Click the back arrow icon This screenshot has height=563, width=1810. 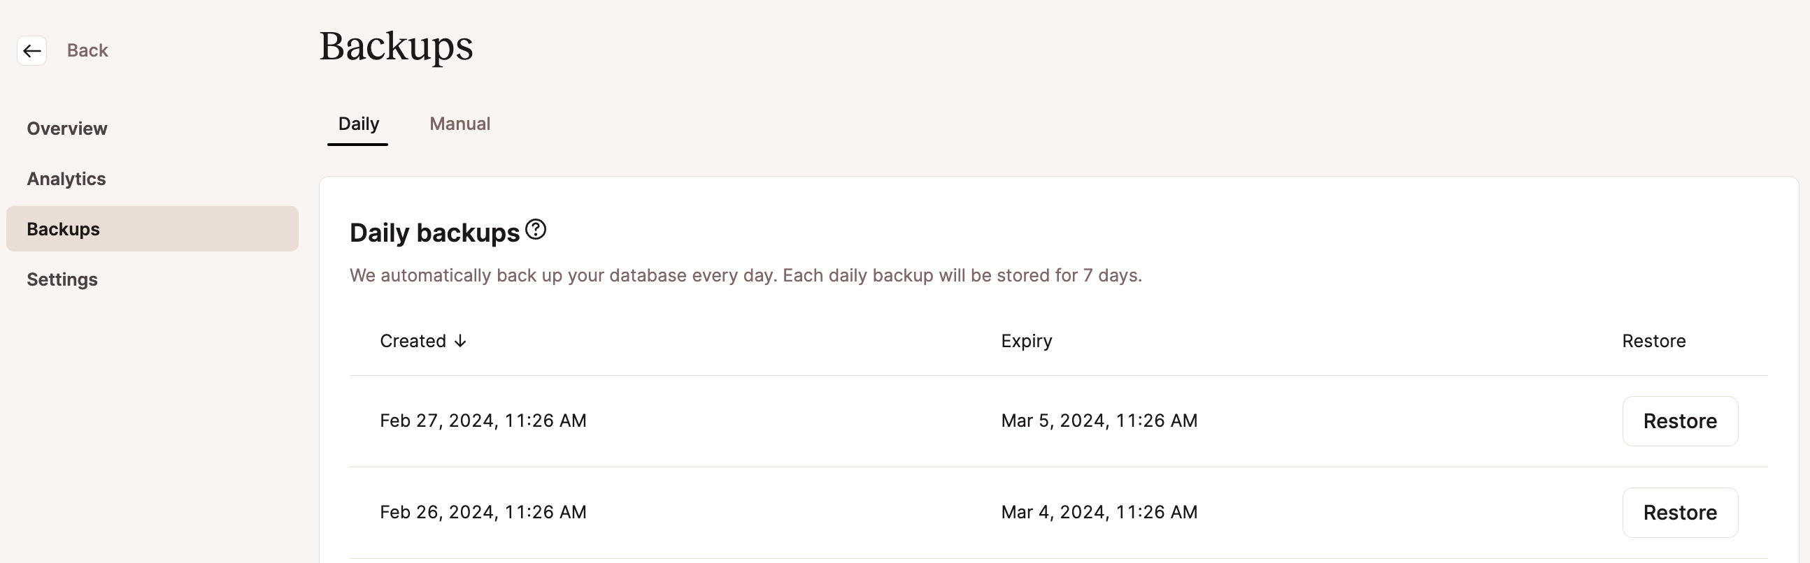point(31,50)
